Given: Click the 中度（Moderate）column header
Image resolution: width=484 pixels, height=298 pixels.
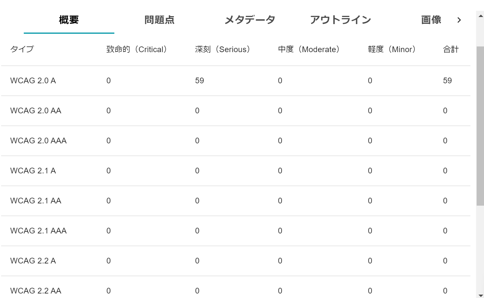Looking at the screenshot, I should 309,49.
